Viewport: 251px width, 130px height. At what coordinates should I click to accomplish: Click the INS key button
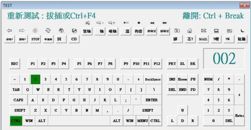(x=172, y=79)
